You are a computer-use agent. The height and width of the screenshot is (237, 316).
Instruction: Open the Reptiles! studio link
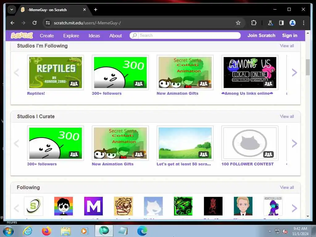[36, 93]
